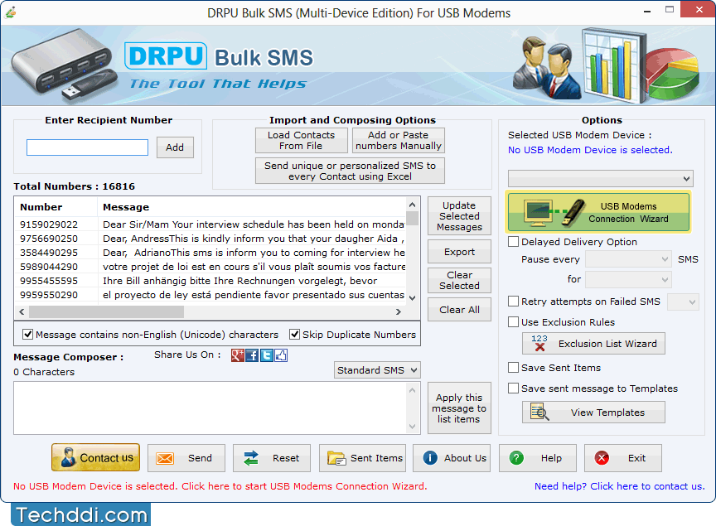This screenshot has height=526, width=716.
Task: Click the 'Total Numbers : 16816' label
Action: tap(74, 186)
